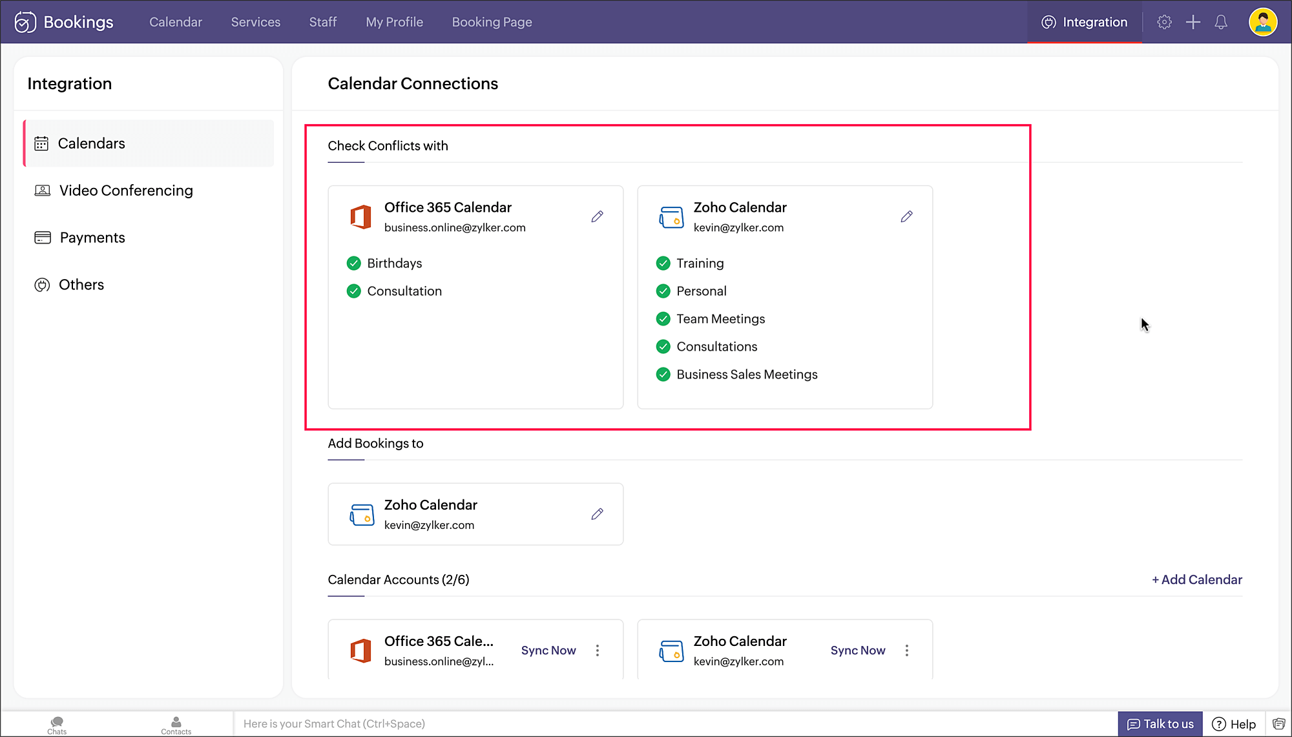Open the settings gear icon
This screenshot has height=737, width=1292.
coord(1164,22)
